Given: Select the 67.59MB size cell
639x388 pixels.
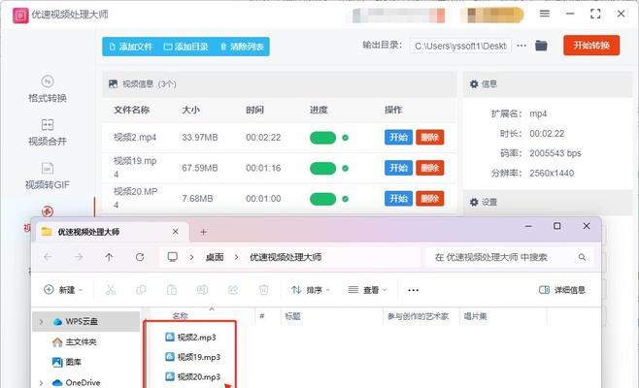Looking at the screenshot, I should click(x=200, y=168).
